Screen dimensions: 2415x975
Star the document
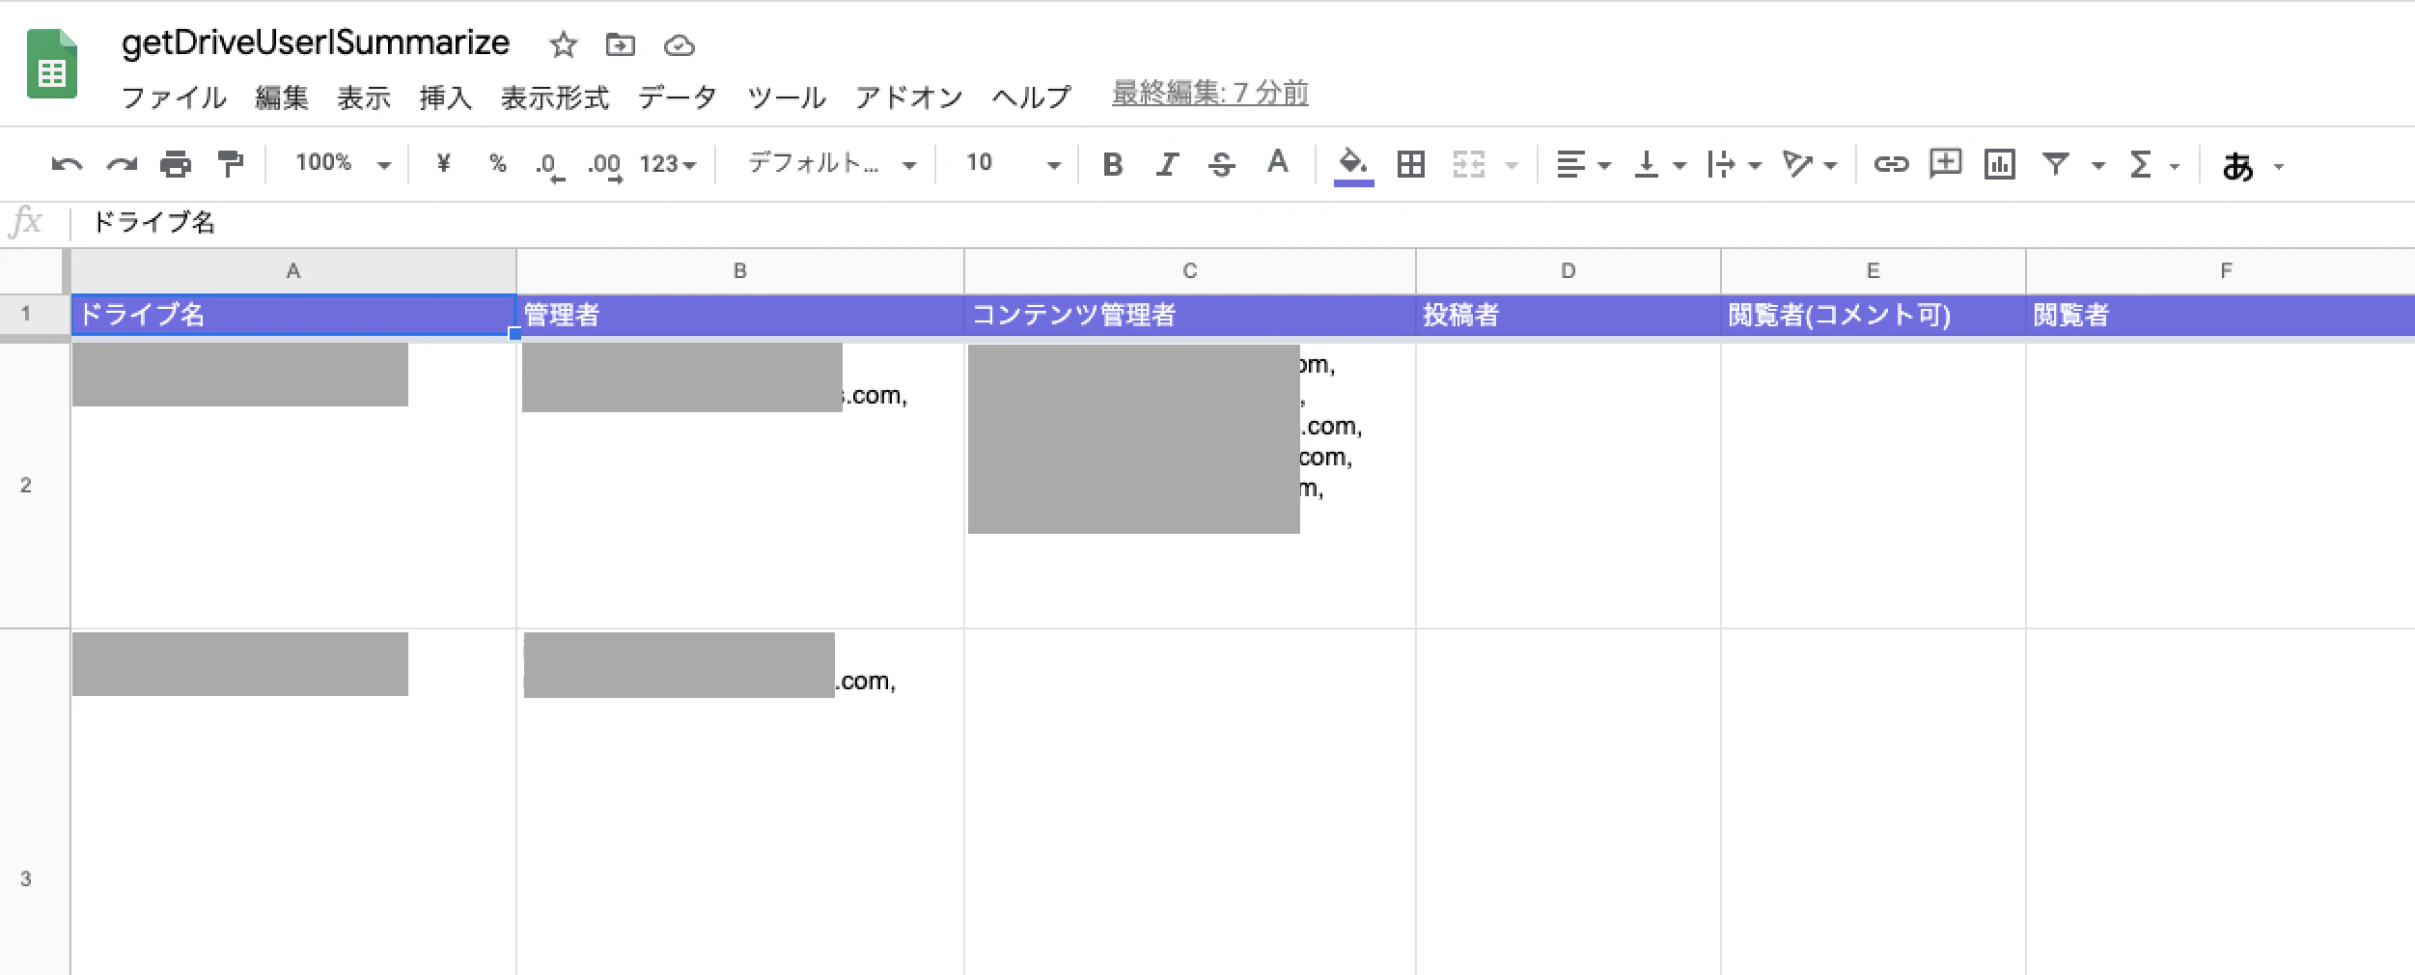tap(563, 44)
